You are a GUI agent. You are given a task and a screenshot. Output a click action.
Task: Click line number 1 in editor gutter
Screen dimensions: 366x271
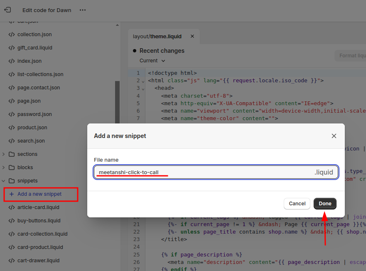pos(138,73)
